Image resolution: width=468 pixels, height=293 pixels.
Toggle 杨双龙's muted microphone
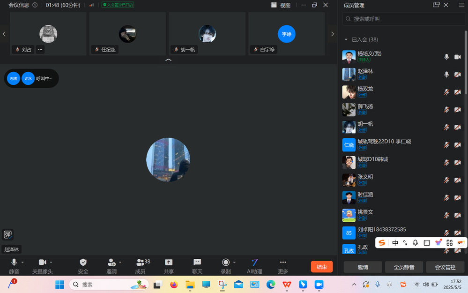pyautogui.click(x=446, y=92)
